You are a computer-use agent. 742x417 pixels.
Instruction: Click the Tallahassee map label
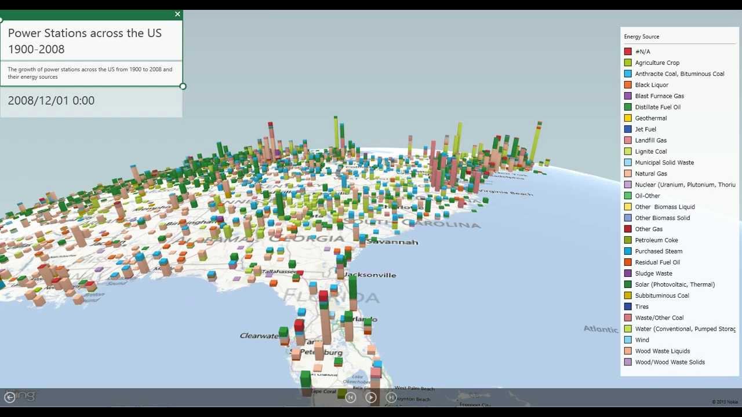279,271
